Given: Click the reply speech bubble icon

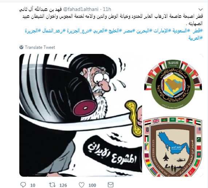Looking at the screenshot, I should coord(23,185).
